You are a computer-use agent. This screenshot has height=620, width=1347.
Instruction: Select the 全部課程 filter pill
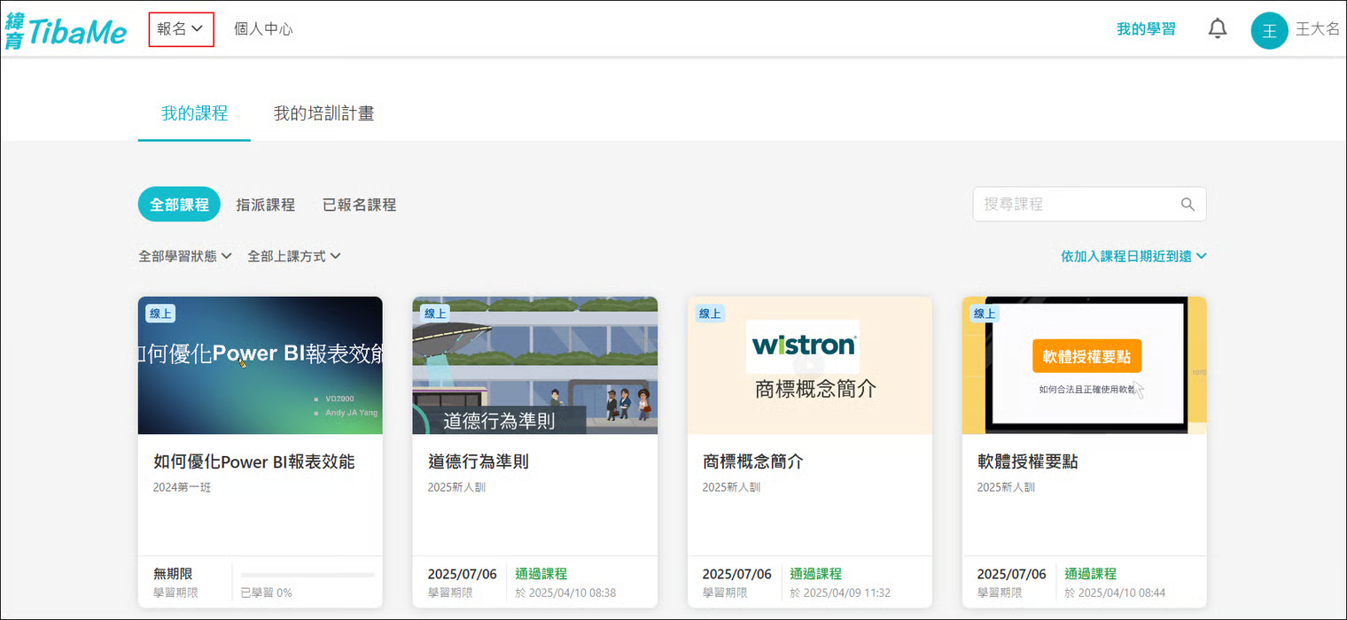[x=179, y=205]
